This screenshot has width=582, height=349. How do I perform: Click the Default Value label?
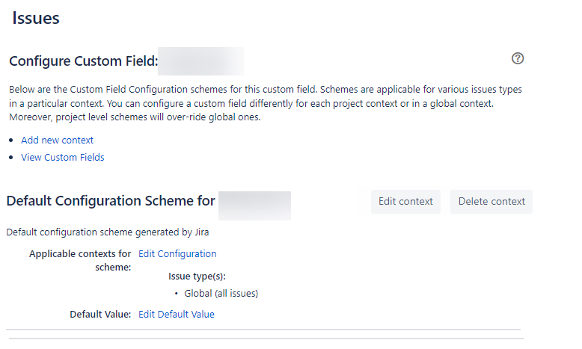coord(100,315)
